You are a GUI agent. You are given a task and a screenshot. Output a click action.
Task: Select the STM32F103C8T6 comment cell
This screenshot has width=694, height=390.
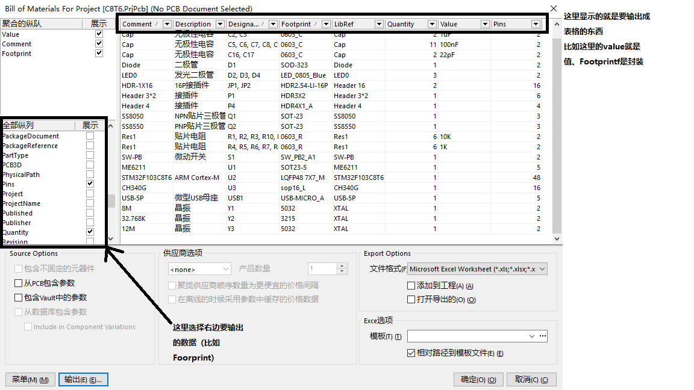point(146,178)
